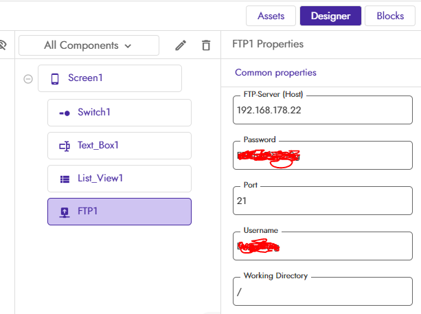The height and width of the screenshot is (314, 421).
Task: Click the List_View1 list icon
Action: tap(65, 179)
